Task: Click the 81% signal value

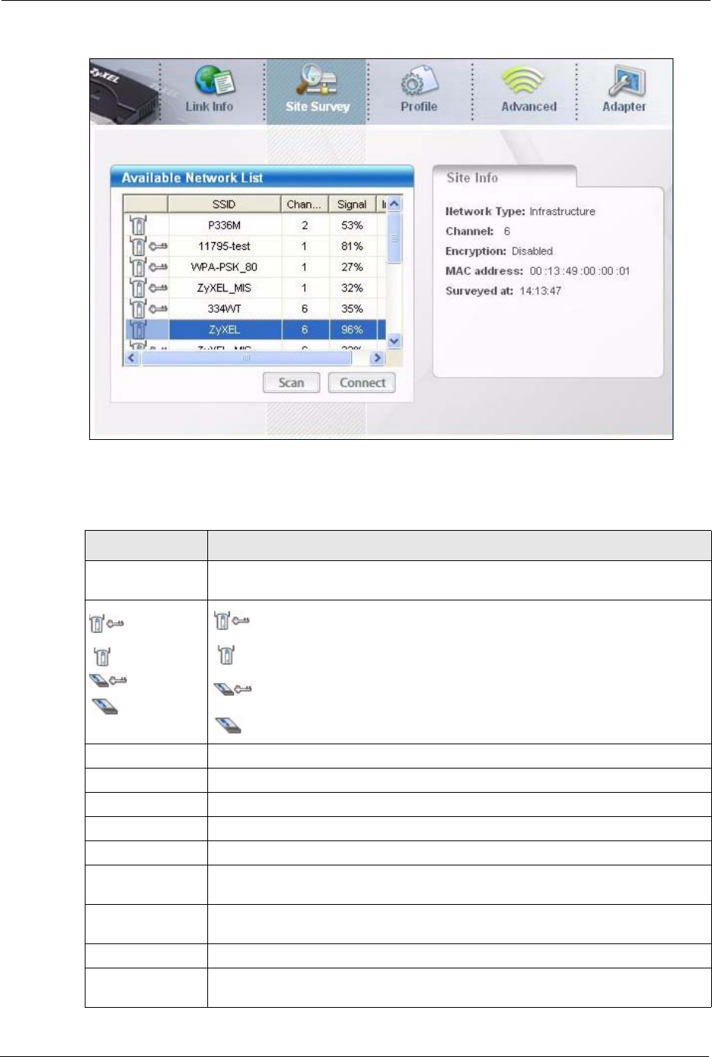Action: pyautogui.click(x=352, y=246)
